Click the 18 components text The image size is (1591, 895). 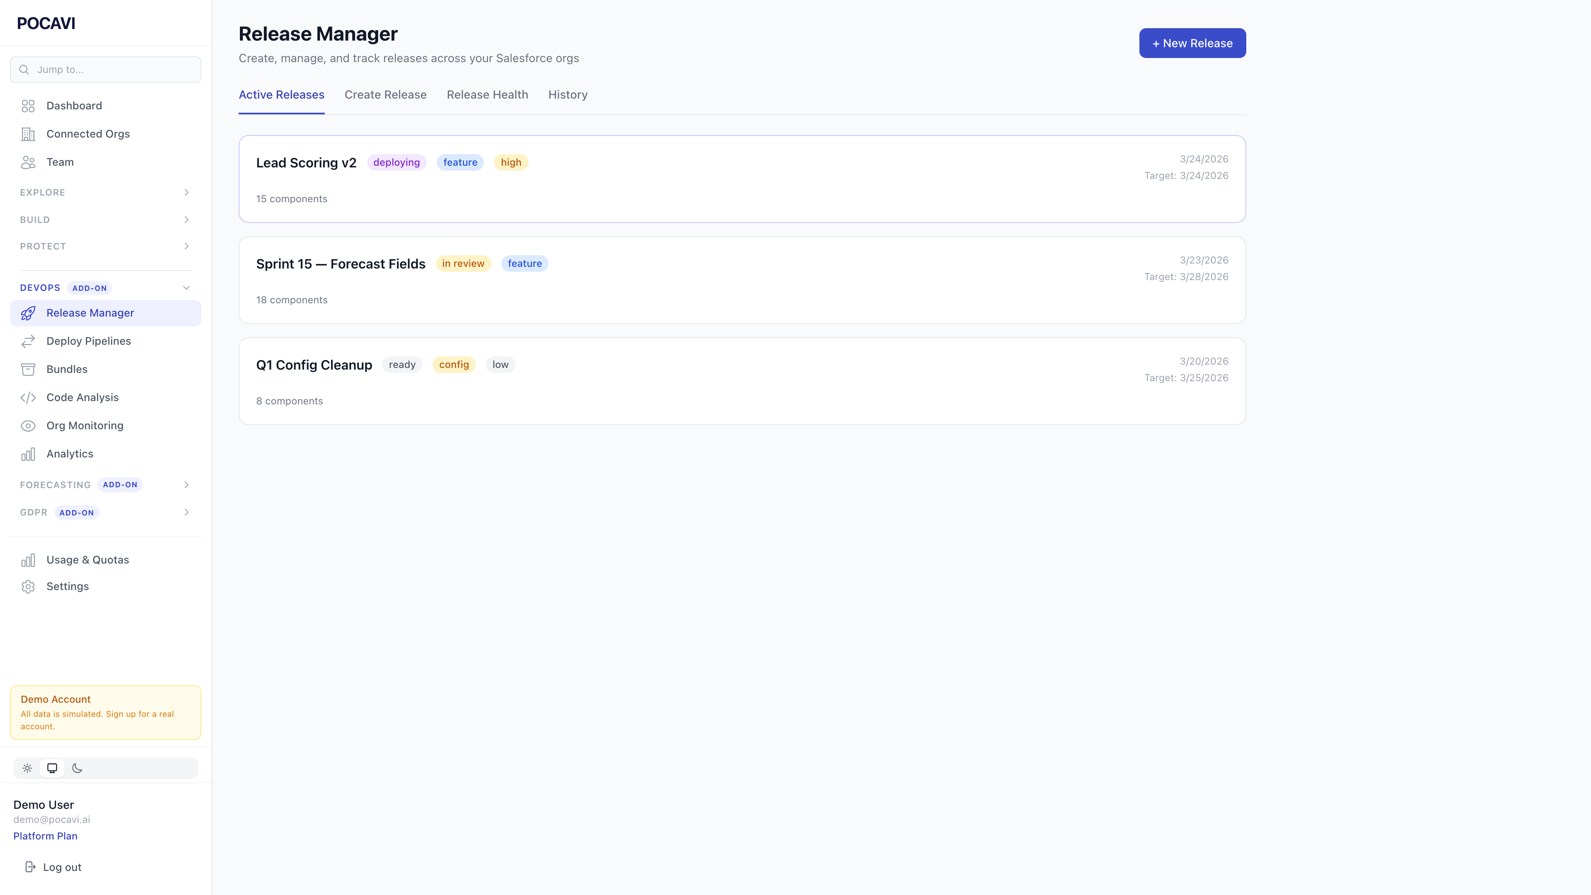pyautogui.click(x=292, y=300)
